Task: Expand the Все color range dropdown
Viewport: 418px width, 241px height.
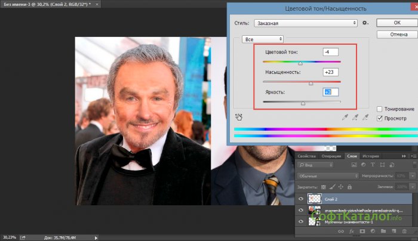Action: coord(262,39)
